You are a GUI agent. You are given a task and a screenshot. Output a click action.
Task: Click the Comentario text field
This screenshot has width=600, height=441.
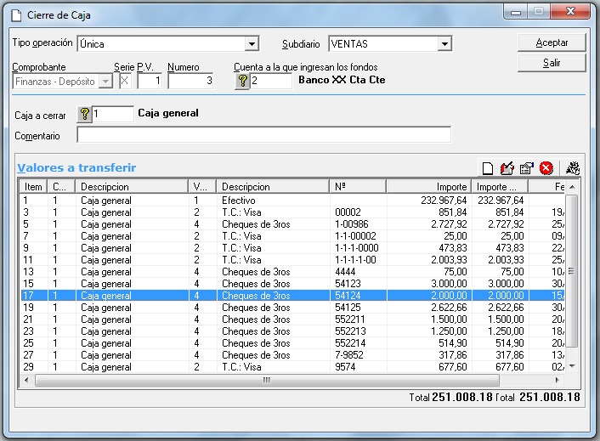tap(263, 135)
